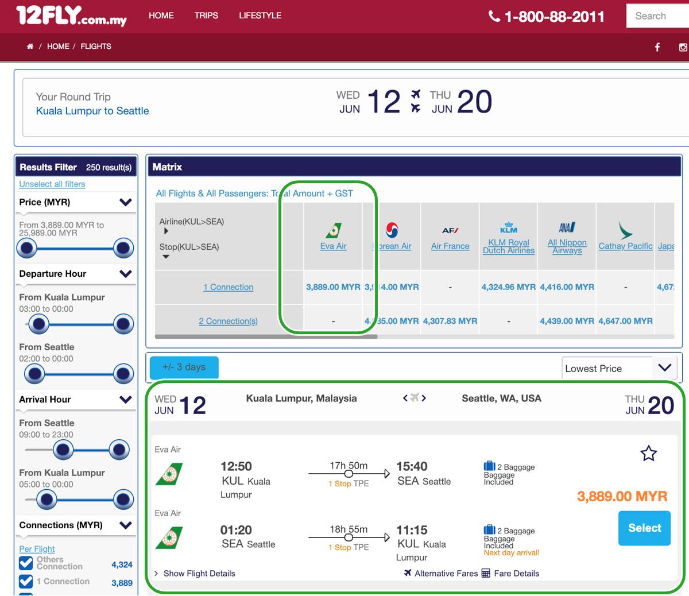Click return Eva Air logo at 01:20 flight

coord(169,537)
